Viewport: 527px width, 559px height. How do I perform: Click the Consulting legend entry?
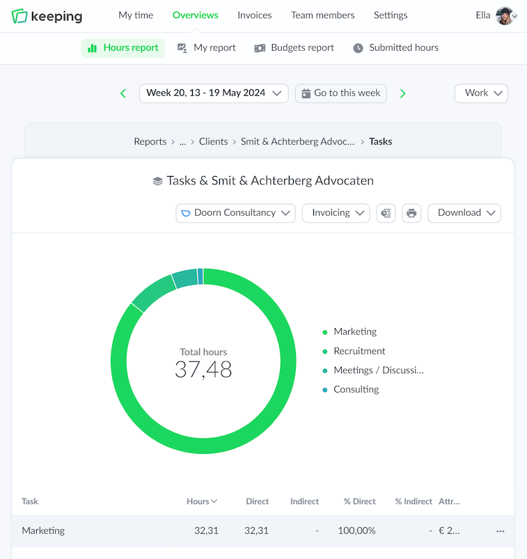pyautogui.click(x=350, y=390)
